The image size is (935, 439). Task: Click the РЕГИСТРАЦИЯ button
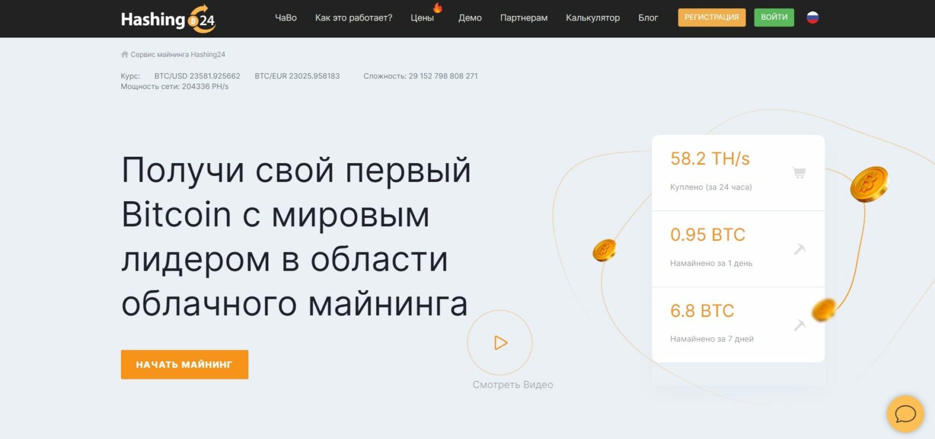coord(712,18)
